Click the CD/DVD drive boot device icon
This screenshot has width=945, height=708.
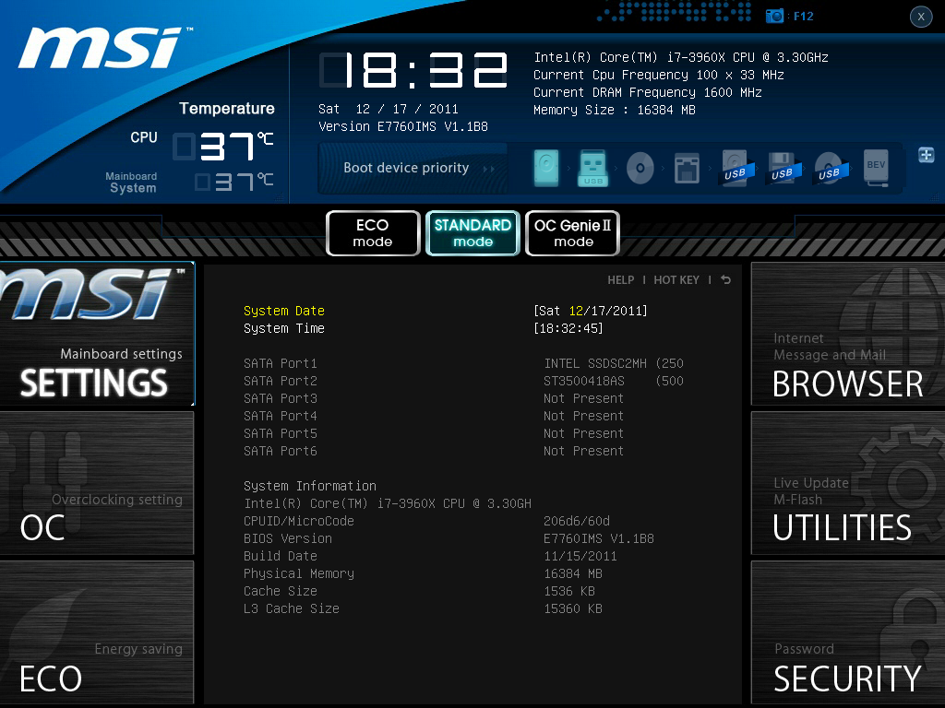tap(640, 168)
